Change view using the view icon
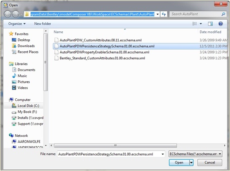The width and height of the screenshot is (230, 171). (194, 23)
